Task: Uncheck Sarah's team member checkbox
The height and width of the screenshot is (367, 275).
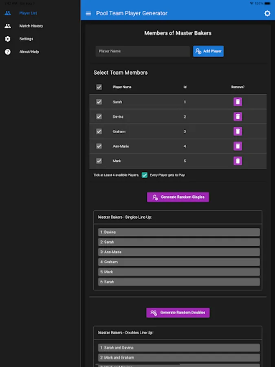Action: pyautogui.click(x=99, y=102)
